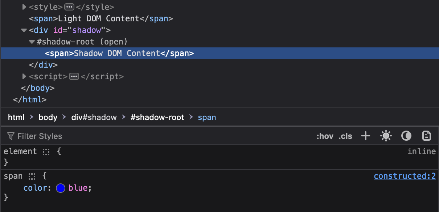Collapse the #shadow-root node
Screen dimensions: 439x212
pyautogui.click(x=32, y=42)
